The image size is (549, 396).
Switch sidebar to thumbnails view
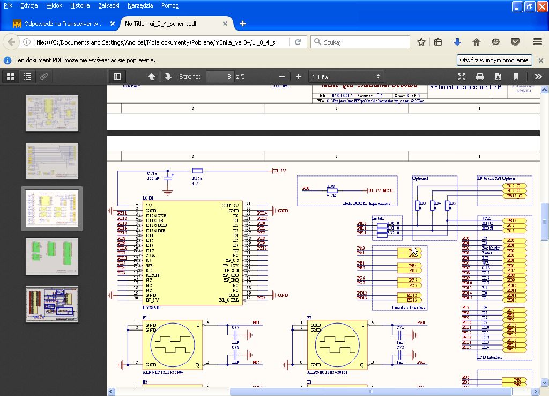point(10,77)
